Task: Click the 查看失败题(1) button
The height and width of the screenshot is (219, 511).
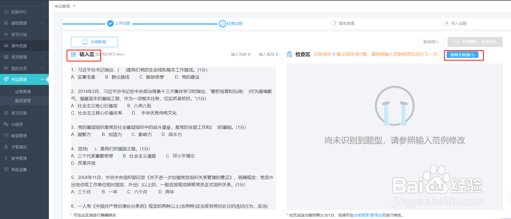Action: tap(462, 55)
